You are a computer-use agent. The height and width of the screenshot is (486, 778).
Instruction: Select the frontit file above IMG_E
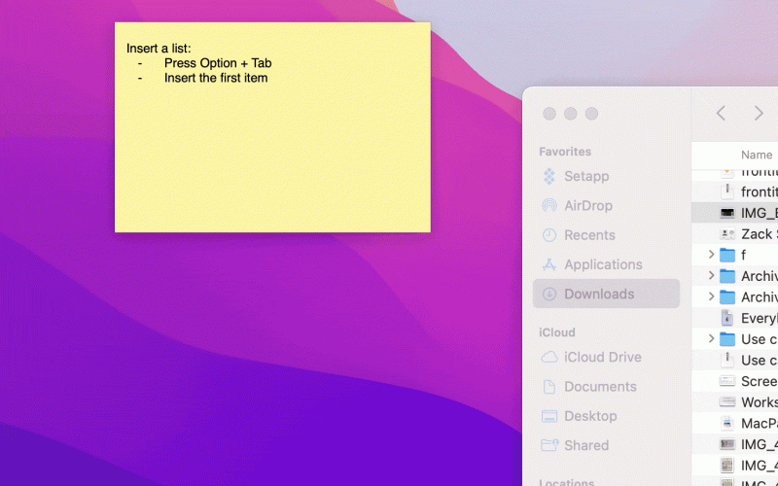pos(735,191)
